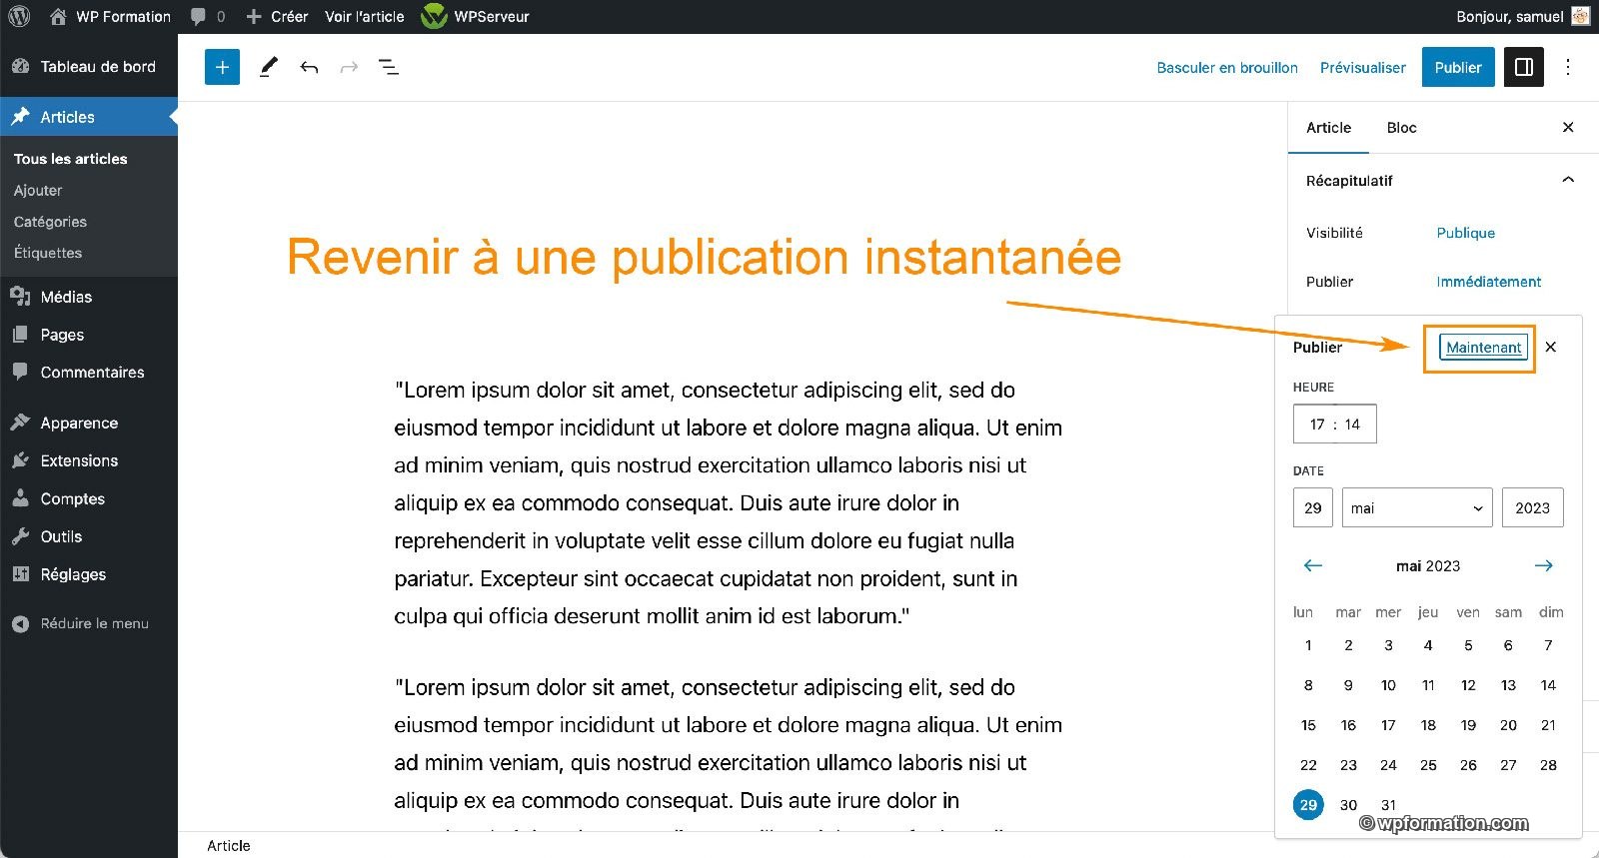This screenshot has height=858, width=1599.
Task: Select day 10 in the calendar
Action: point(1388,685)
